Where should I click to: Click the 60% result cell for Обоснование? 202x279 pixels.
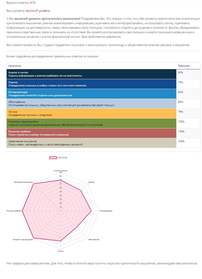coord(181,102)
